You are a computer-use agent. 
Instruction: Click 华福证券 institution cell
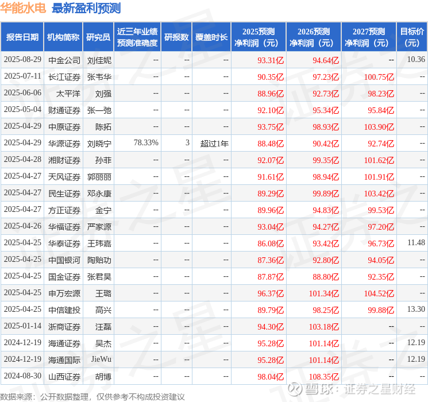[64, 227]
